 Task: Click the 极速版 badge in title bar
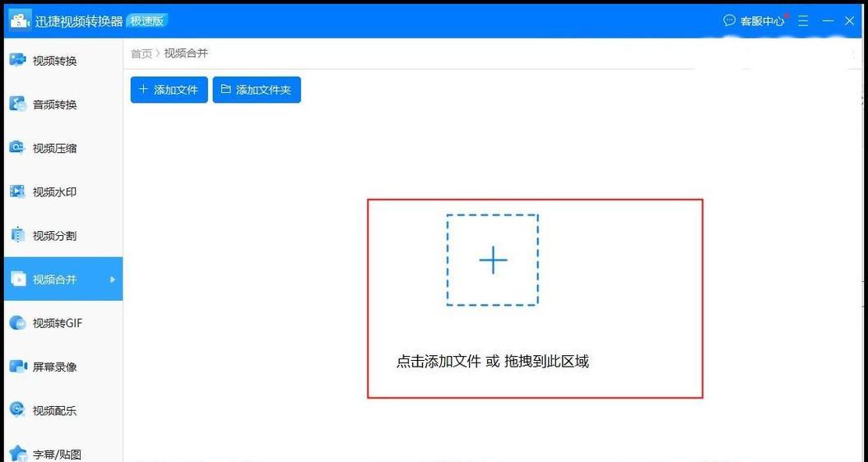(146, 21)
